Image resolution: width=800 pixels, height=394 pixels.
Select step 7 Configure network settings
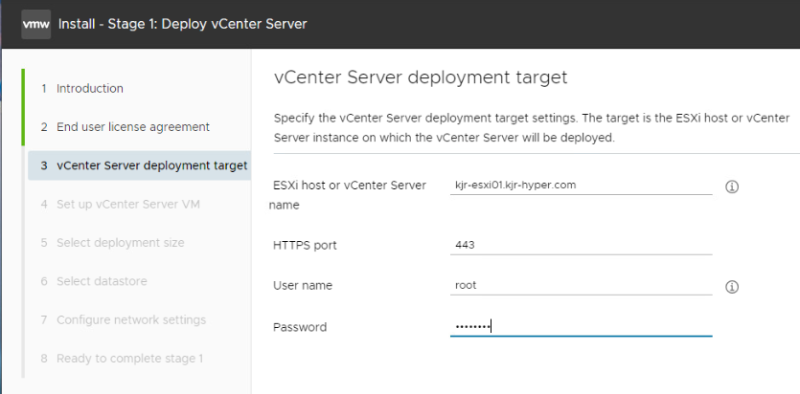(x=124, y=320)
